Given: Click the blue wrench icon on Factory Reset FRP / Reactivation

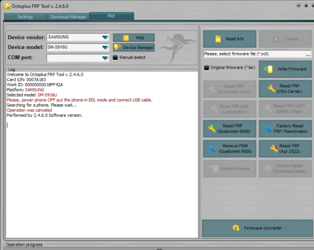Looking at the screenshot, I should tap(267, 129).
